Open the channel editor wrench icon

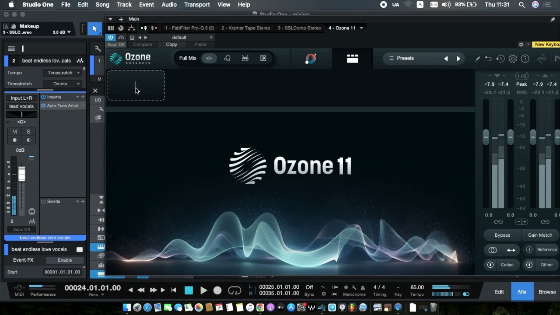click(98, 49)
